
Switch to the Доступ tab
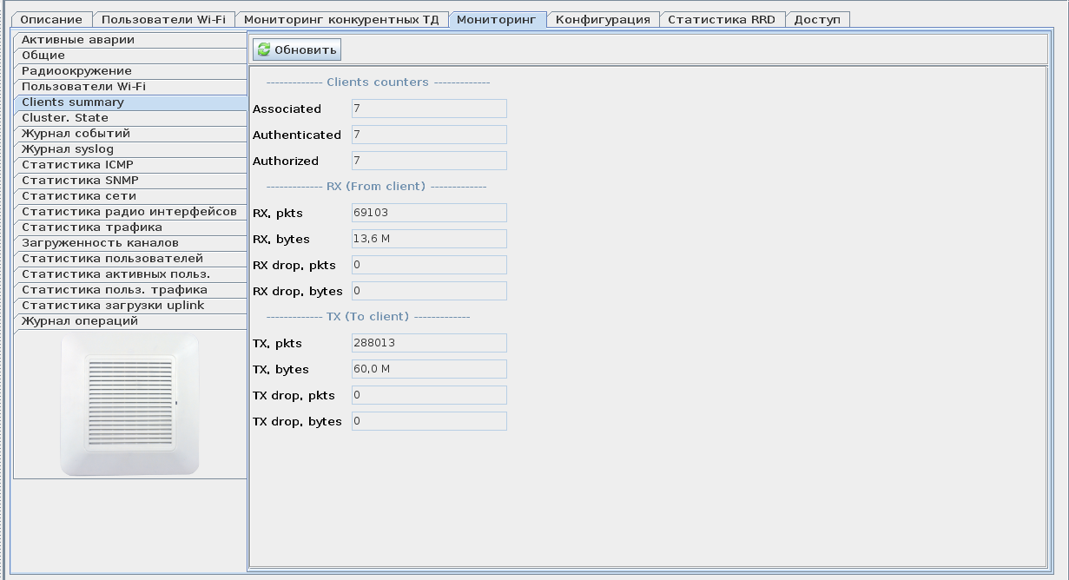click(x=817, y=19)
